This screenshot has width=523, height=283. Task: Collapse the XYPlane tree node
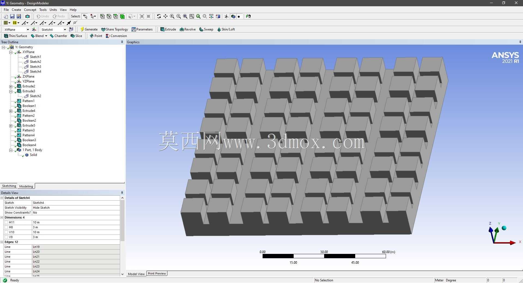[x=11, y=52]
